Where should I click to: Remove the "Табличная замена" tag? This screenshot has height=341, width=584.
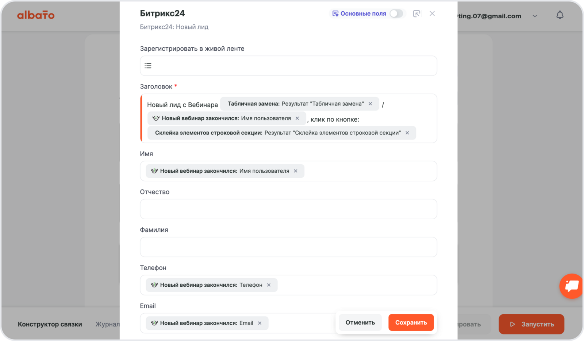(x=370, y=104)
